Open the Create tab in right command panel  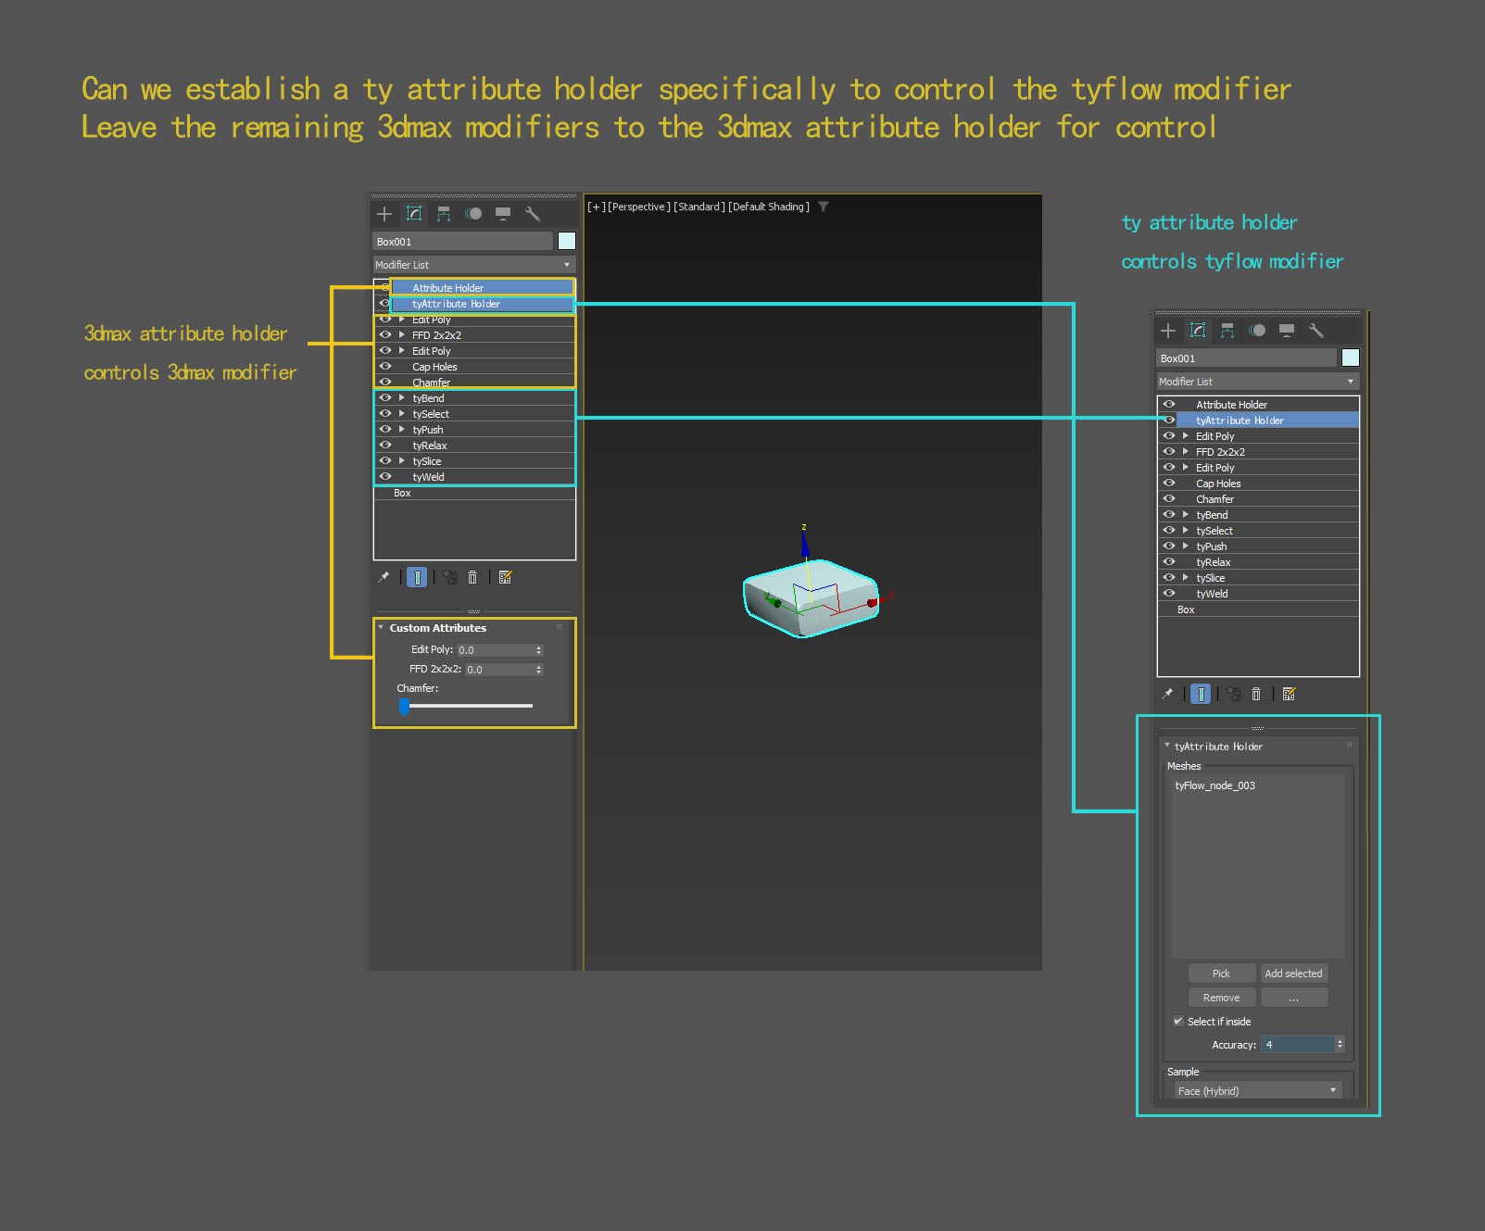point(1168,331)
